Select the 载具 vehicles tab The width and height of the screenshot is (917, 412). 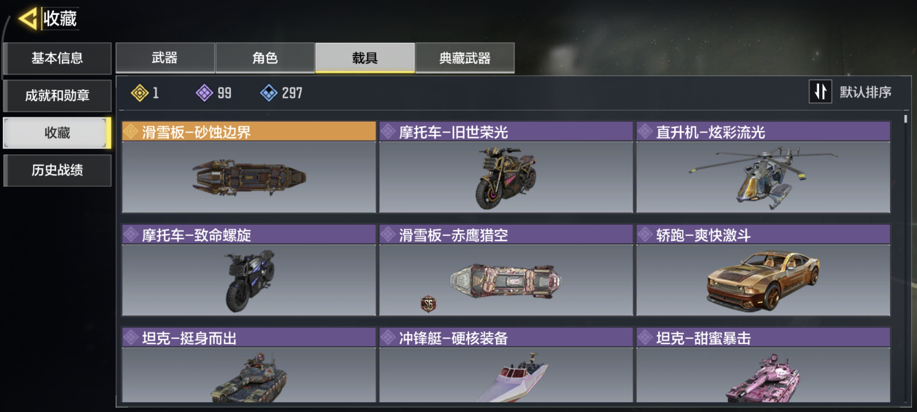(365, 58)
